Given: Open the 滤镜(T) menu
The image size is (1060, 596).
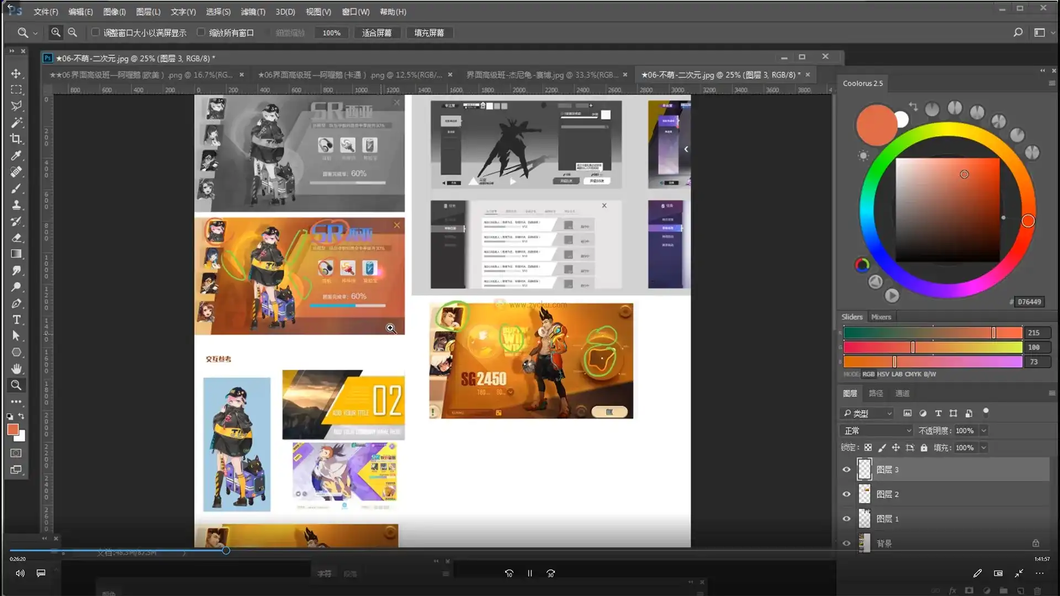Looking at the screenshot, I should pos(253,12).
